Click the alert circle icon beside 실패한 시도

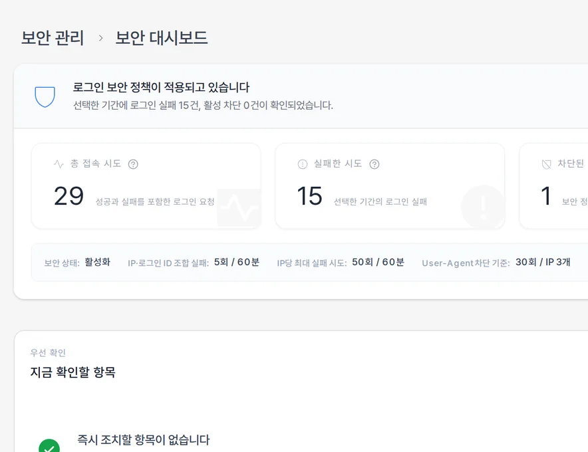tap(302, 164)
